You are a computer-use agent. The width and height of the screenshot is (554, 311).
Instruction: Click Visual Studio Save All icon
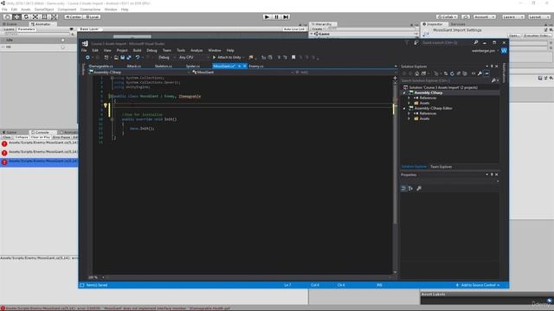(129, 58)
